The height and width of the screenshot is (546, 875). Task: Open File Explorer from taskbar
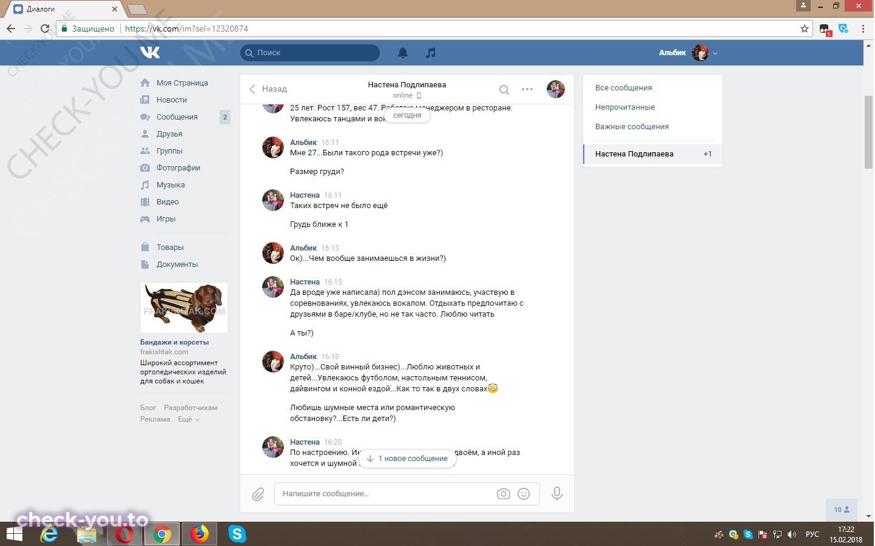87,534
